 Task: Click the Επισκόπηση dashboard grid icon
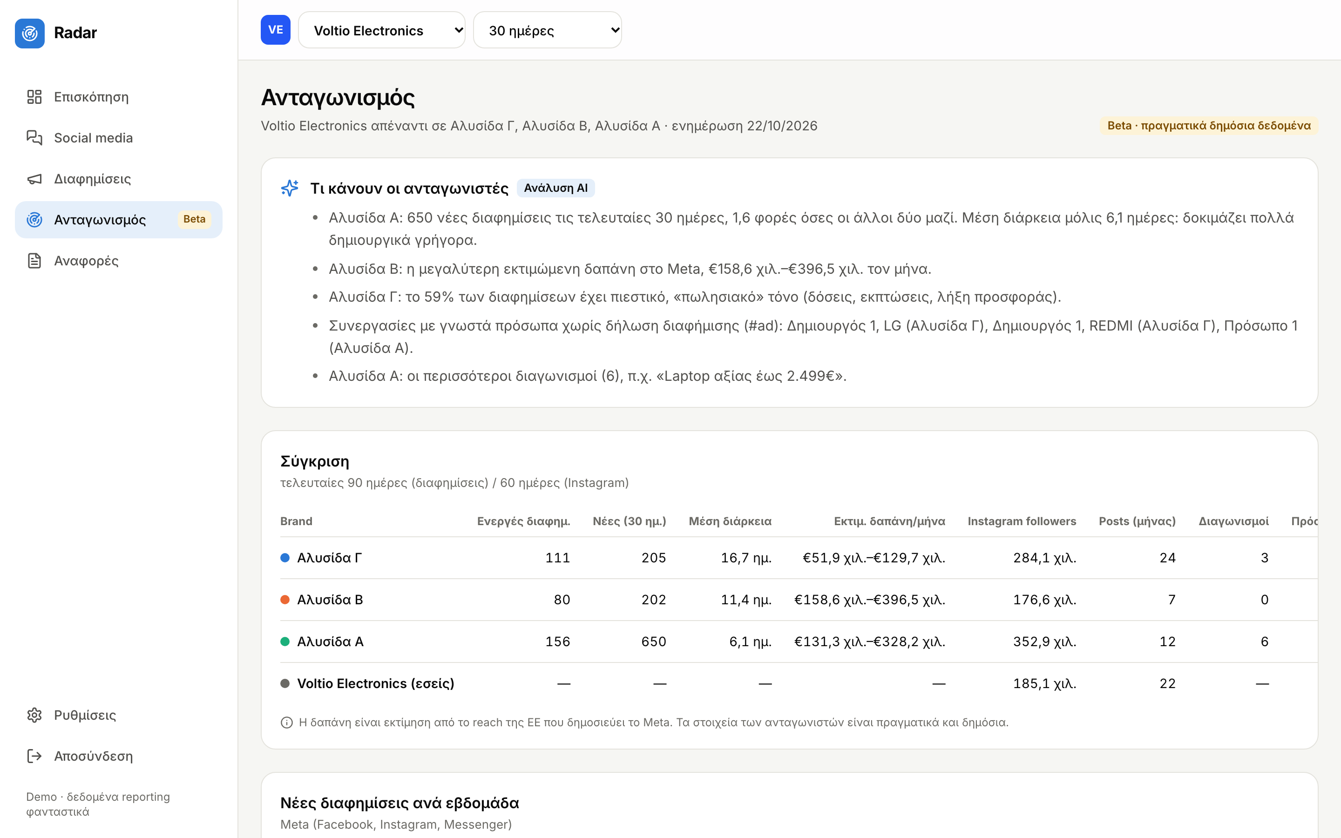pos(34,97)
